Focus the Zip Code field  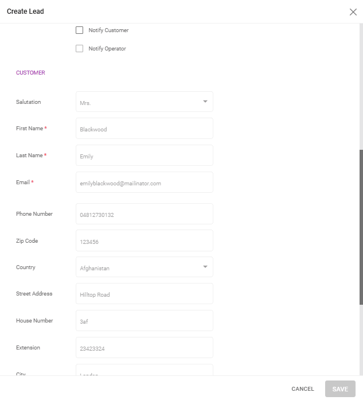point(144,241)
